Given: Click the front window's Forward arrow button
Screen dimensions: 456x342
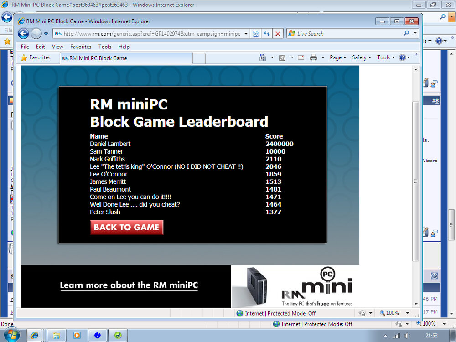Looking at the screenshot, I should pyautogui.click(x=36, y=34).
